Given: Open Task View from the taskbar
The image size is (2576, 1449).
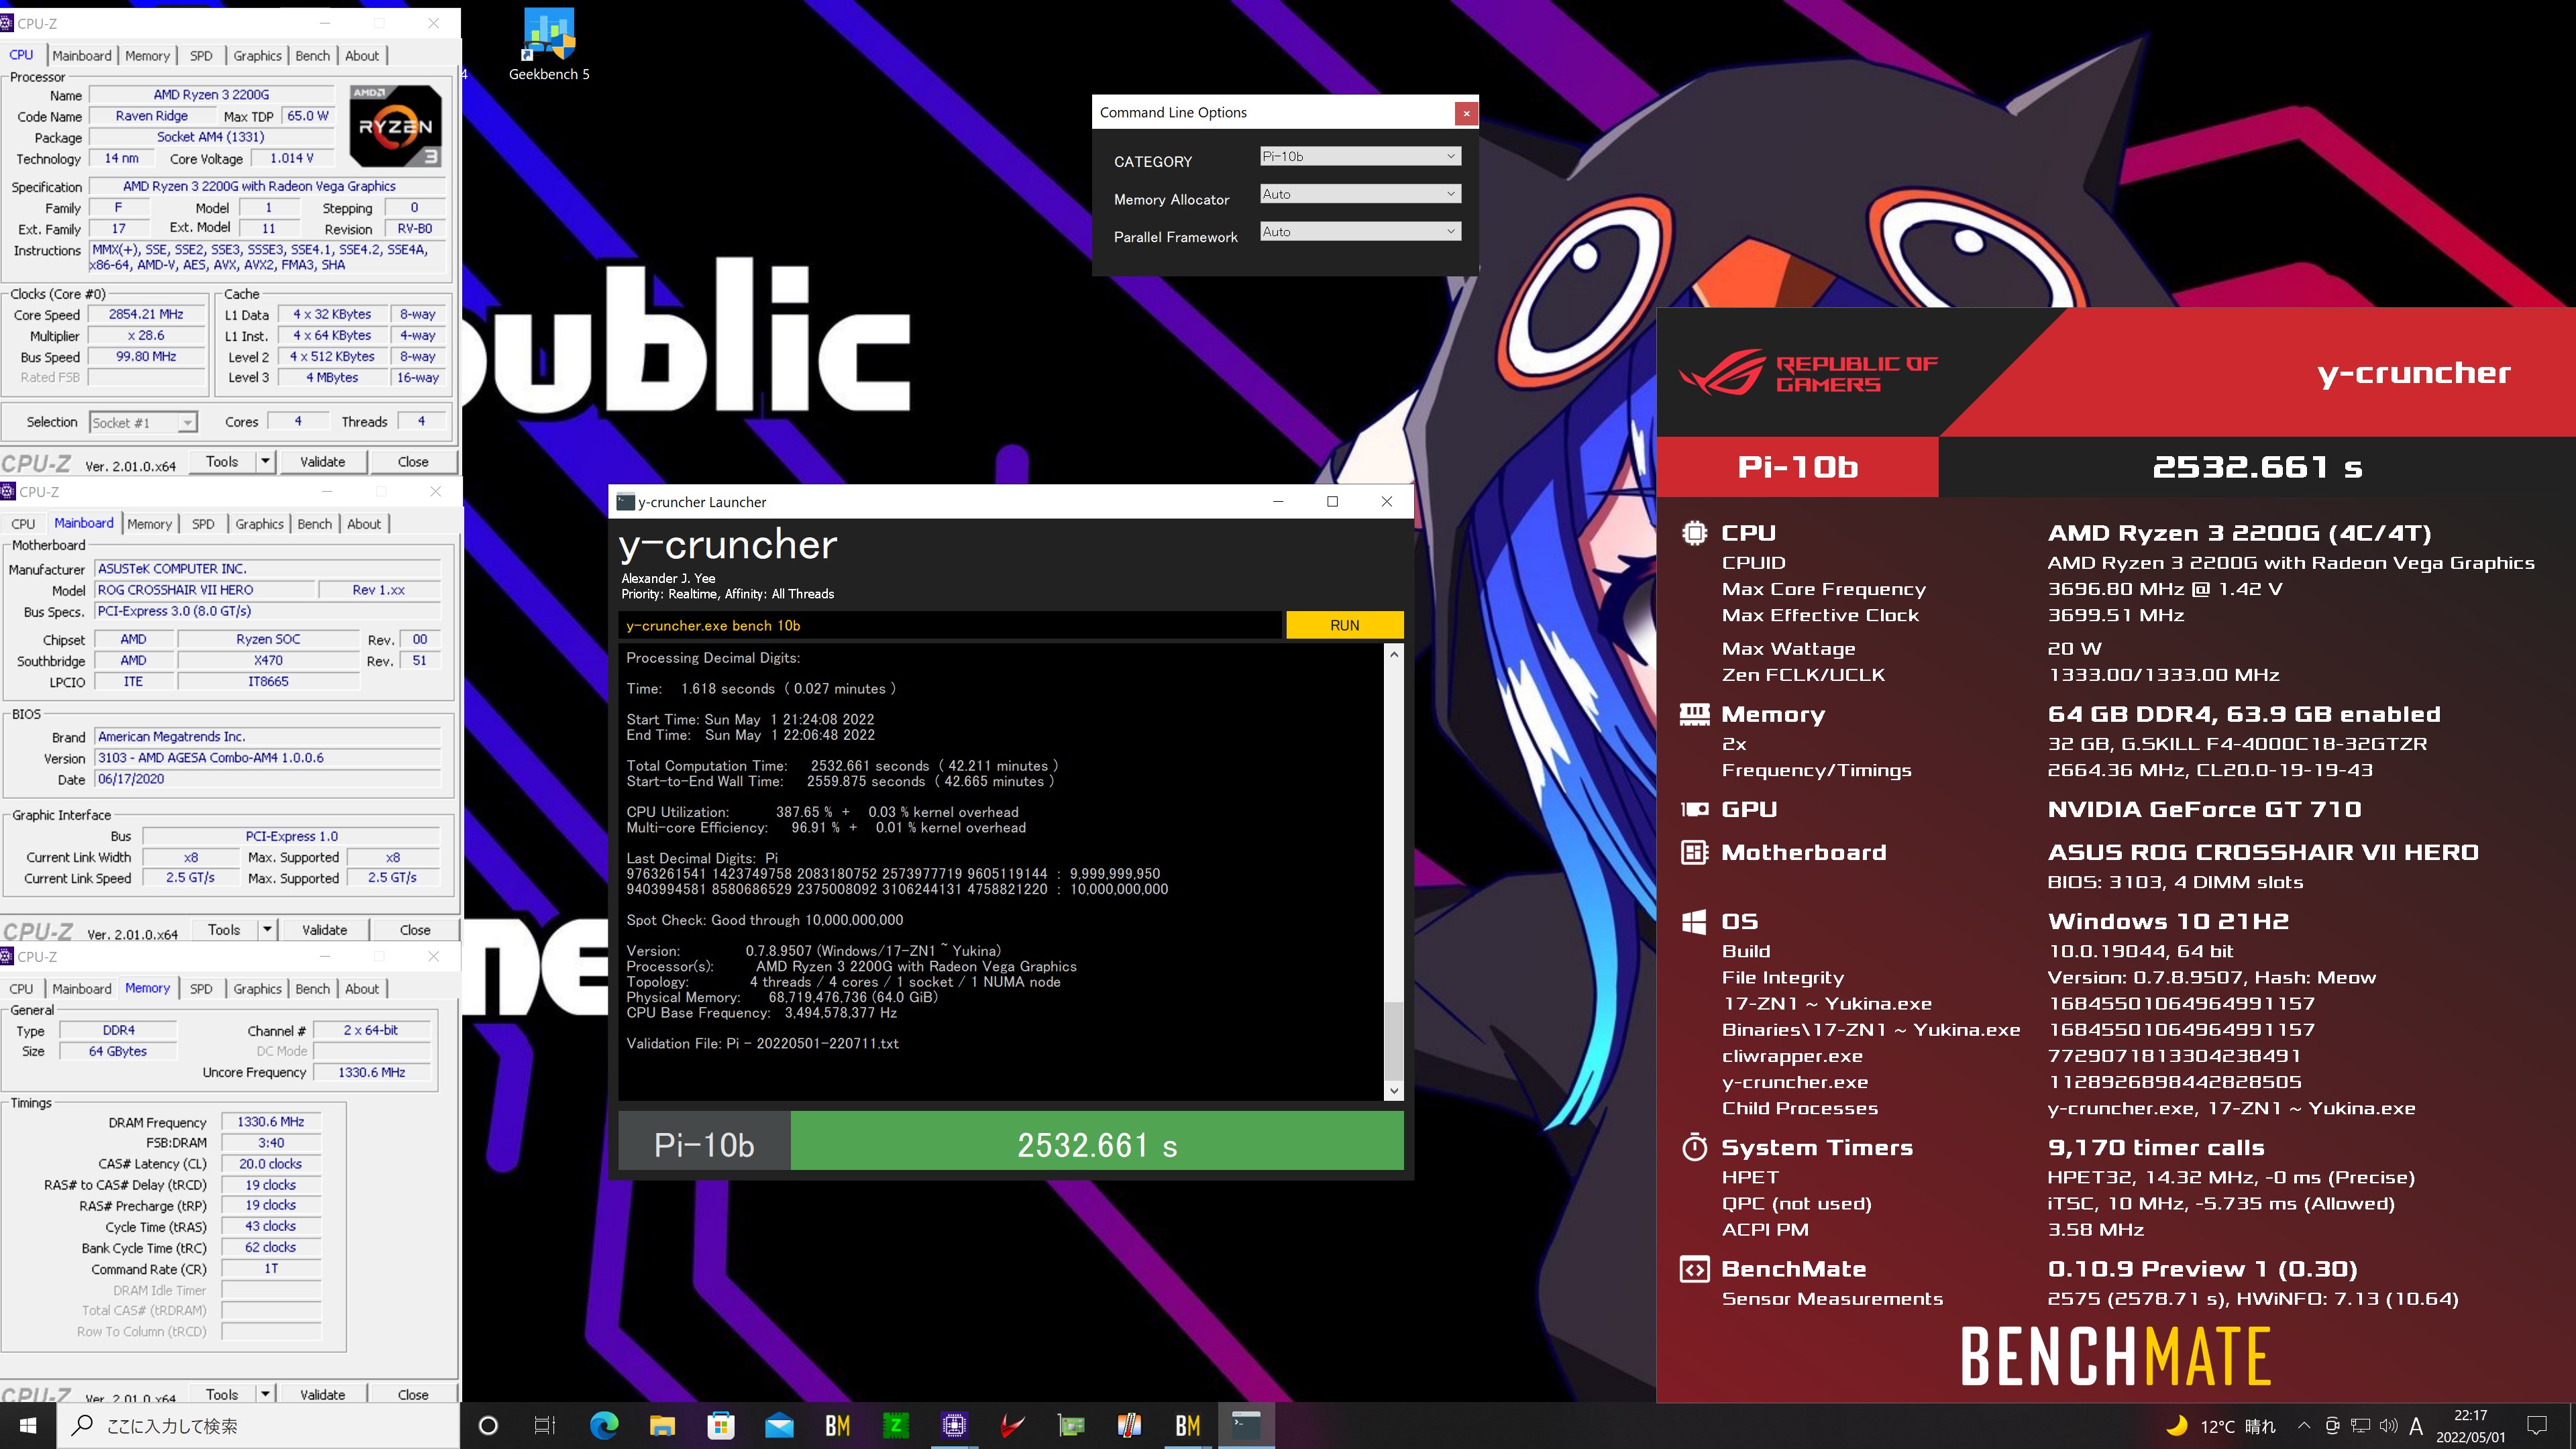Looking at the screenshot, I should [545, 1425].
